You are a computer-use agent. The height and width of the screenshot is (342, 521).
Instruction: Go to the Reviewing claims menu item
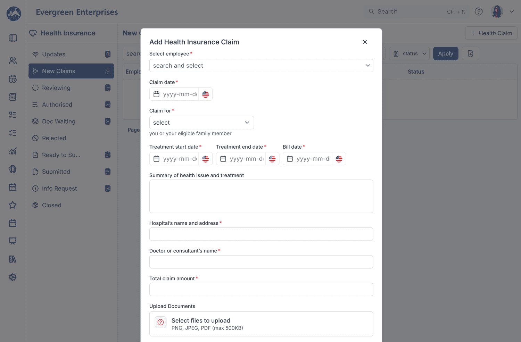click(56, 88)
